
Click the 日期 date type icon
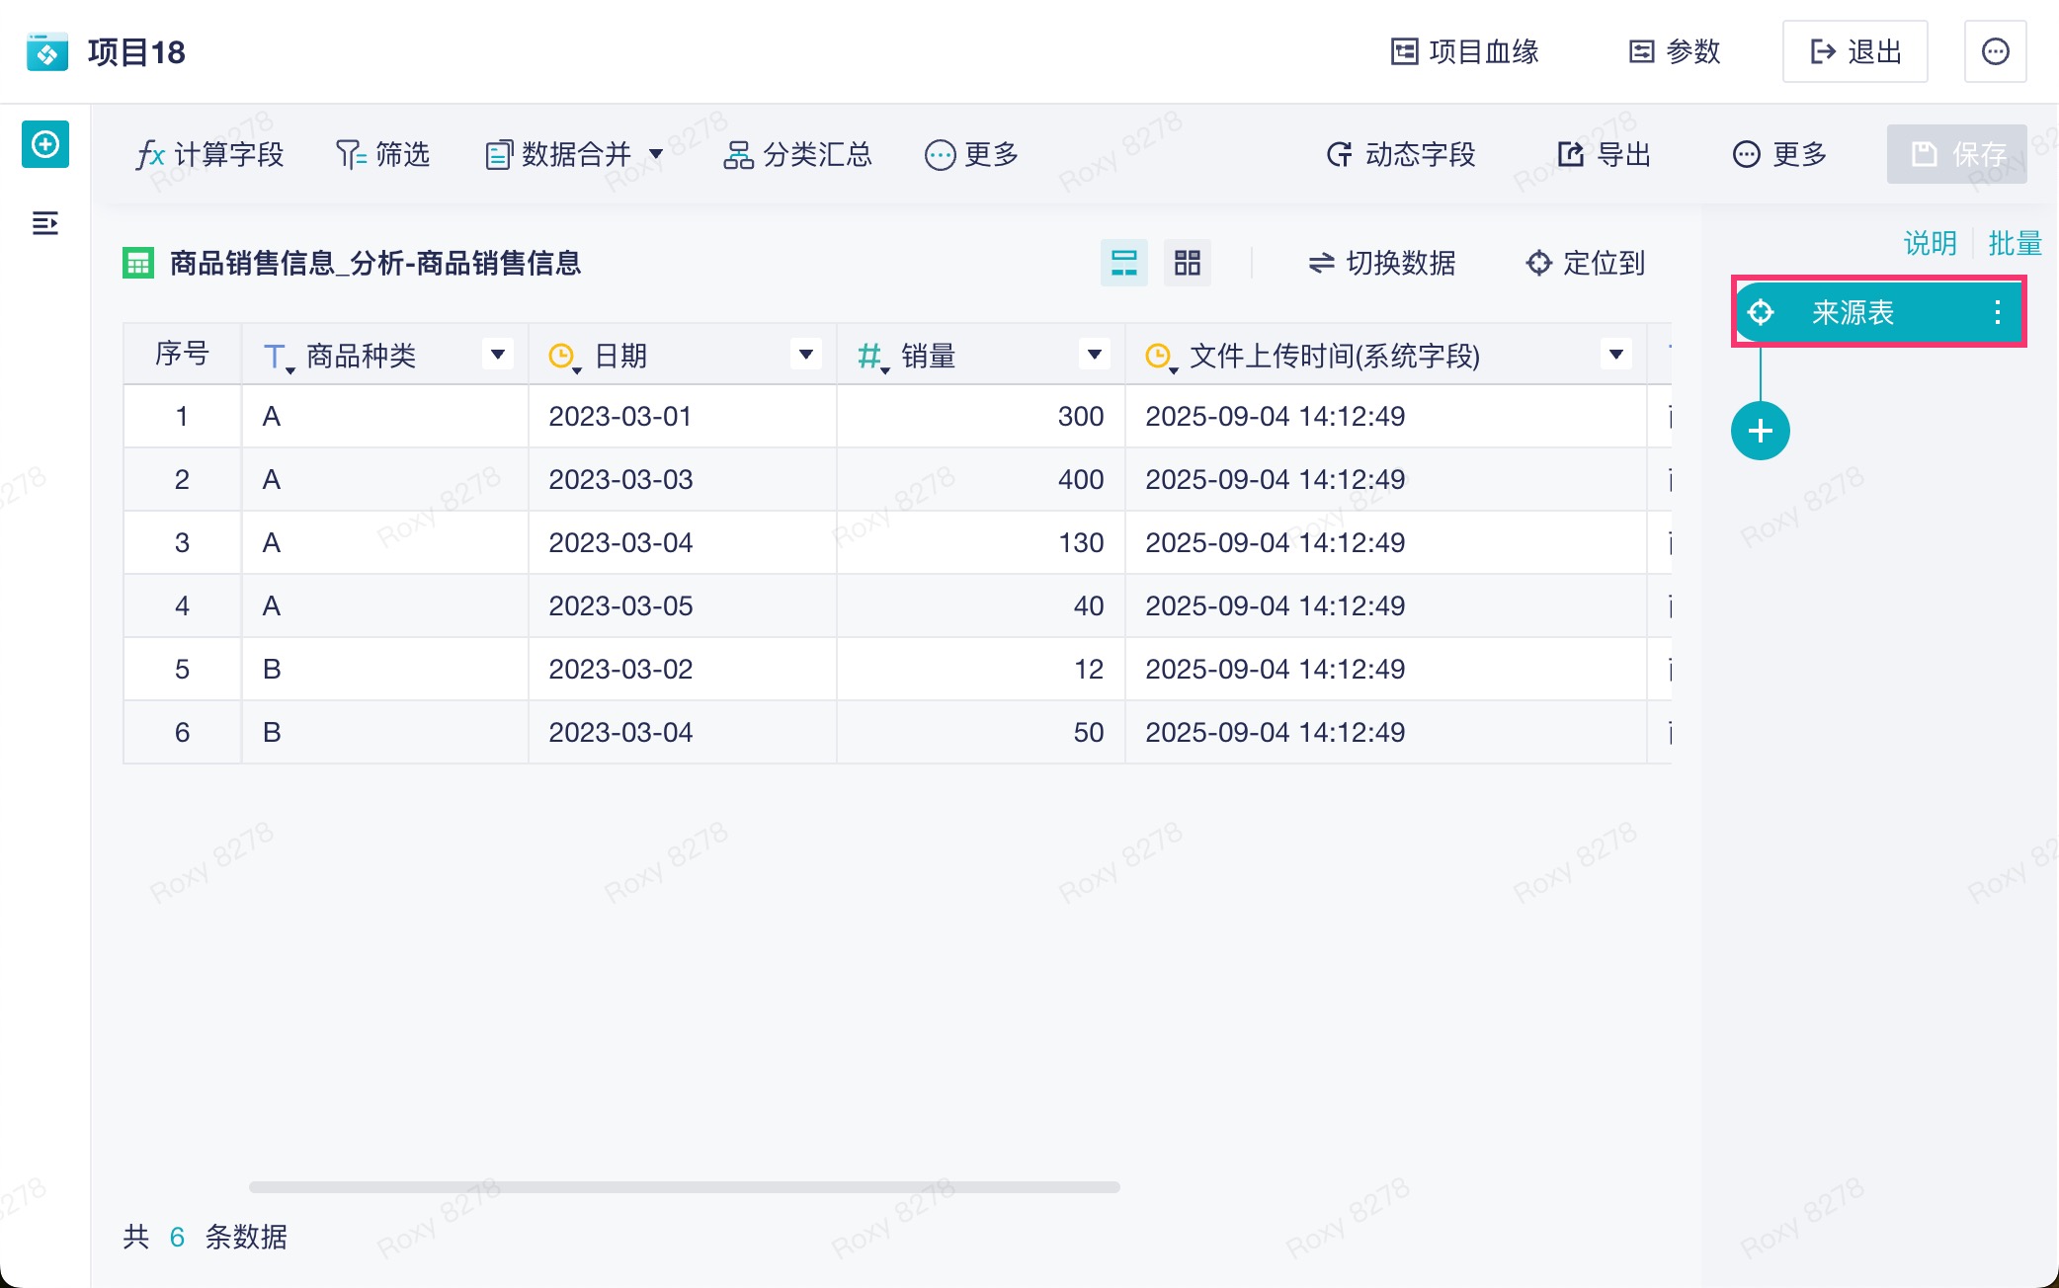pyautogui.click(x=562, y=356)
